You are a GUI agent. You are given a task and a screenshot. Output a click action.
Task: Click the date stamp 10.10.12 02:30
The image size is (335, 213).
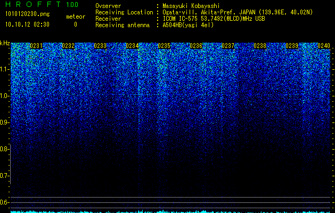pyautogui.click(x=27, y=24)
